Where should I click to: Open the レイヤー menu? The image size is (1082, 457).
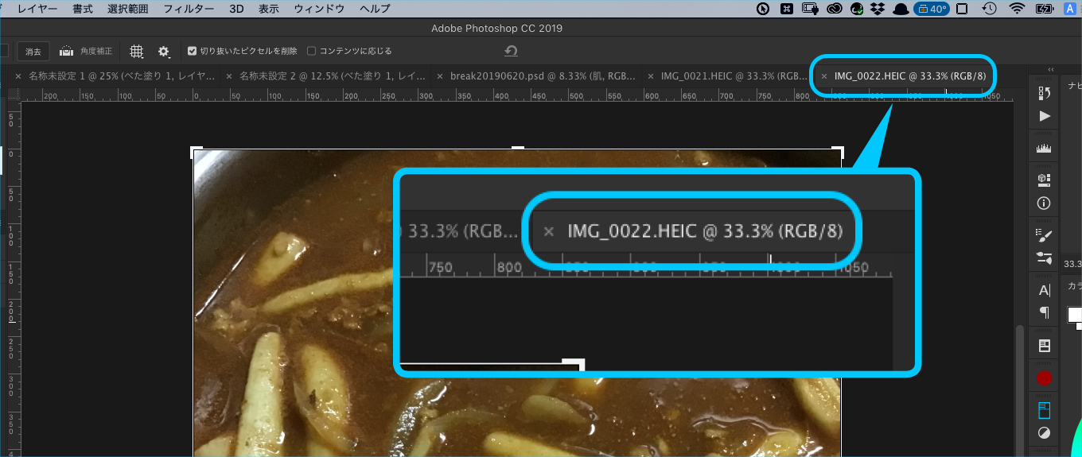38,9
